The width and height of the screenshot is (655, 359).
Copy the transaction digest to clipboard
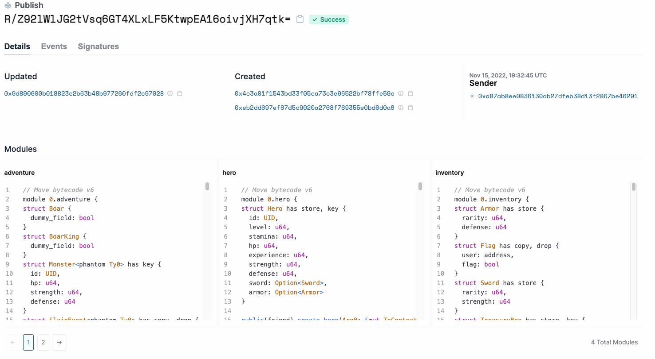300,19
